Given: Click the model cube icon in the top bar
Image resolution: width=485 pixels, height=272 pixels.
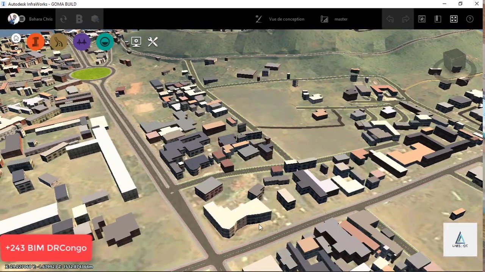Looking at the screenshot, I should (95, 19).
